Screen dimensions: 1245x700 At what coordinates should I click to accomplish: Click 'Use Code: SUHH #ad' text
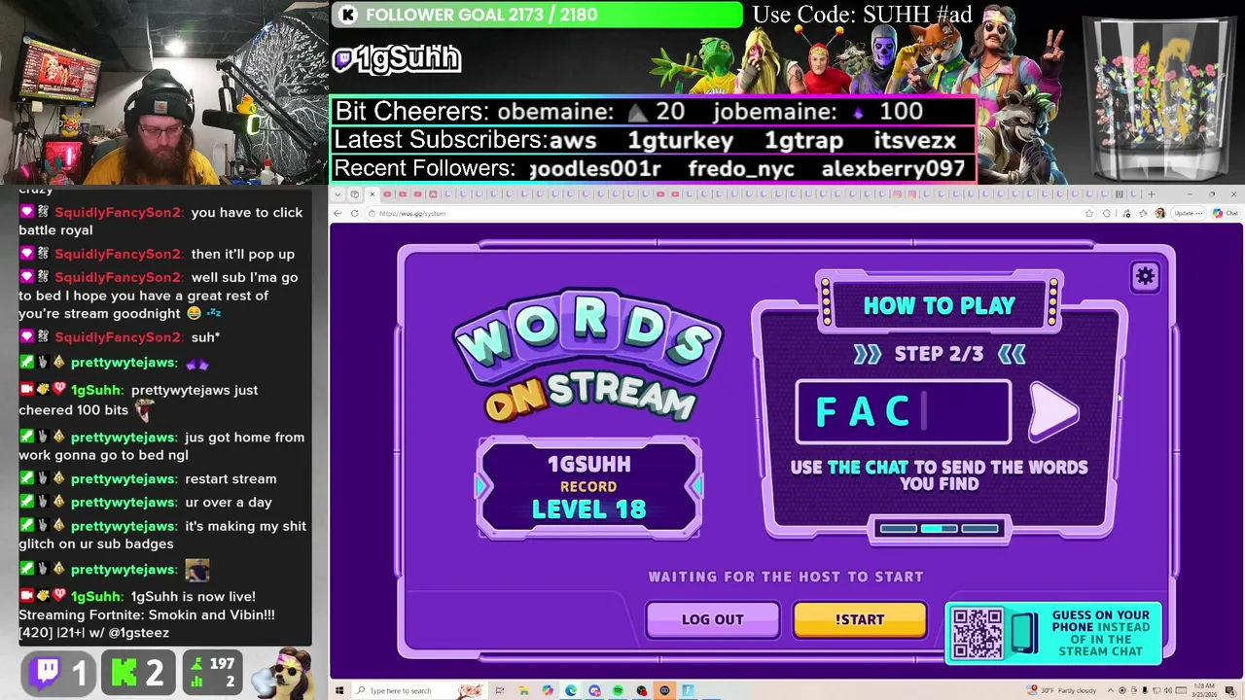[862, 15]
